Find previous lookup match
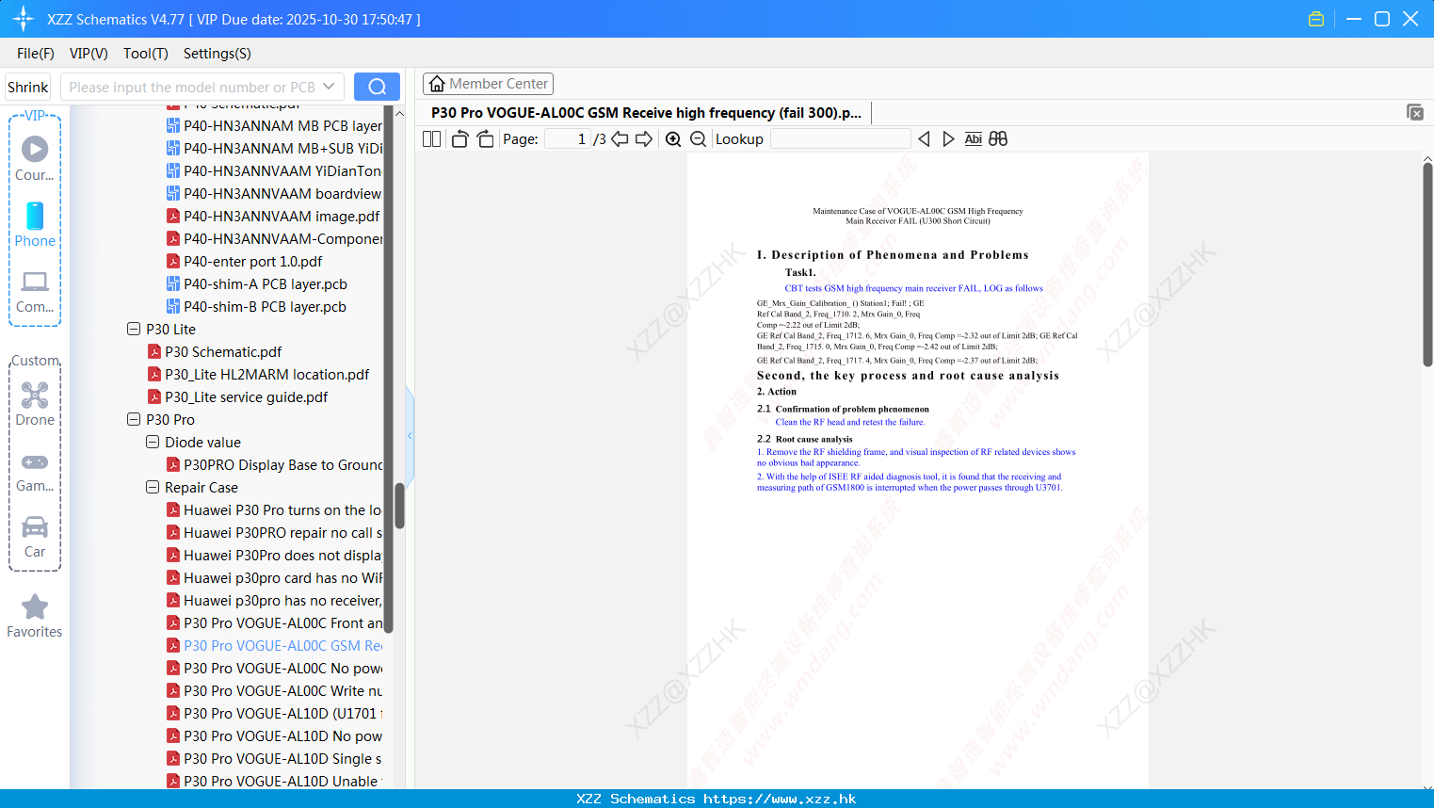Viewport: 1434px width, 808px height. pos(924,138)
